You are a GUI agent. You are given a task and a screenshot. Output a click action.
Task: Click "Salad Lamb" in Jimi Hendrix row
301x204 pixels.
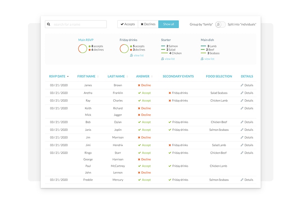pyautogui.click(x=219, y=145)
